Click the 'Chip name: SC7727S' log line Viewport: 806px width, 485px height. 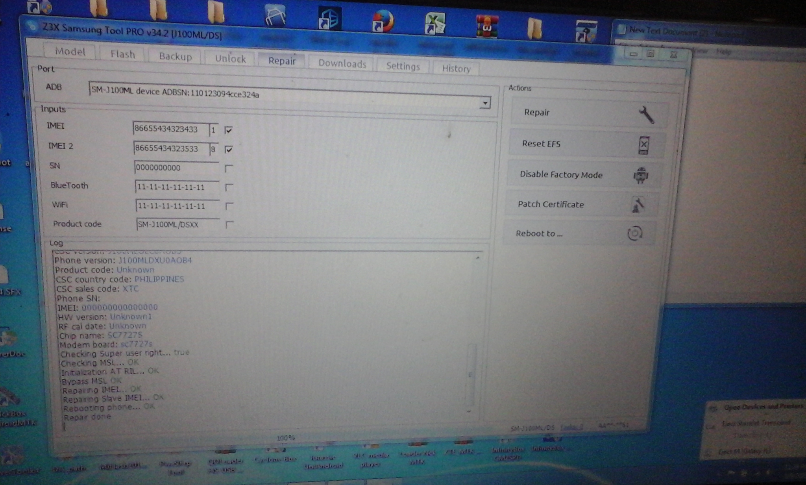click(100, 335)
